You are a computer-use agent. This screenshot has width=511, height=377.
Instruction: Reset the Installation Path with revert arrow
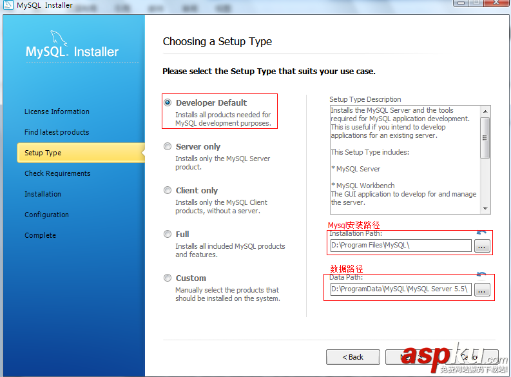481,233
